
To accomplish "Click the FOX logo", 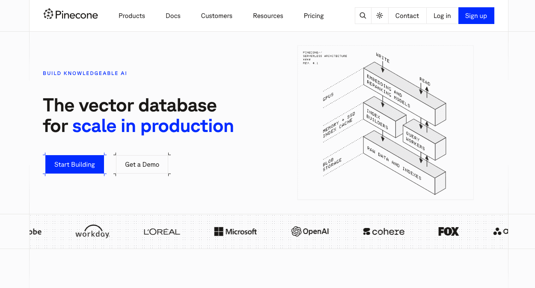I will (x=449, y=232).
